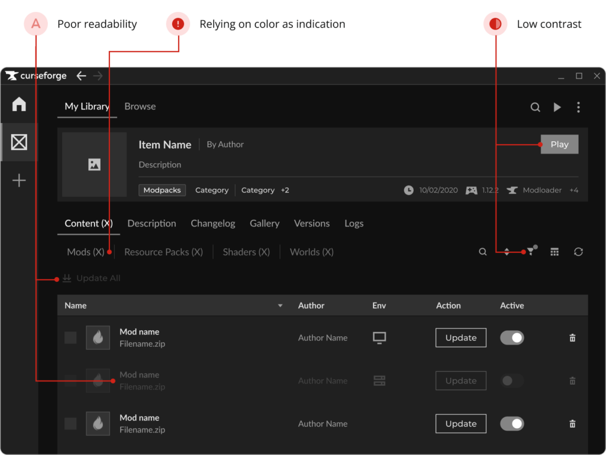Viewport: 606px width, 455px height.
Task: Click the Name column sort arrow
Action: click(x=281, y=305)
